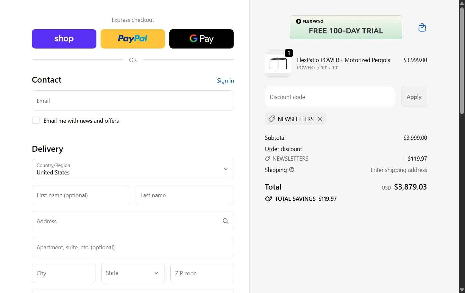Apply the discount code
465x293 pixels.
point(414,97)
